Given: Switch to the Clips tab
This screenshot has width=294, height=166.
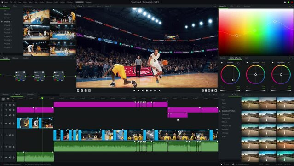Looking at the screenshot, I should 5,6.
